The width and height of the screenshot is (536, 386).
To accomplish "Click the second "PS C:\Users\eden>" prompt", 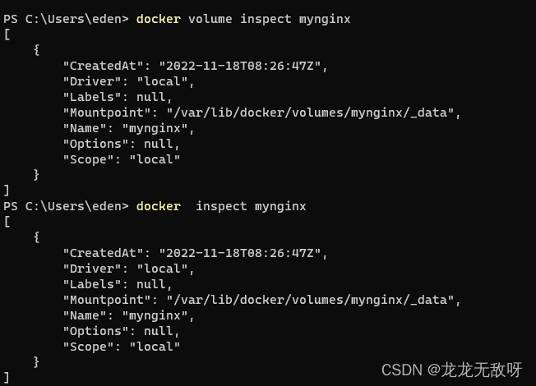I will pos(66,206).
